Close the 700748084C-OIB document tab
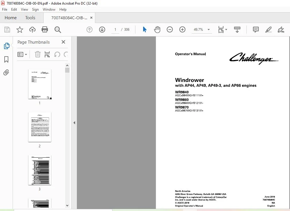This screenshot has height=211, width=290. (92, 18)
